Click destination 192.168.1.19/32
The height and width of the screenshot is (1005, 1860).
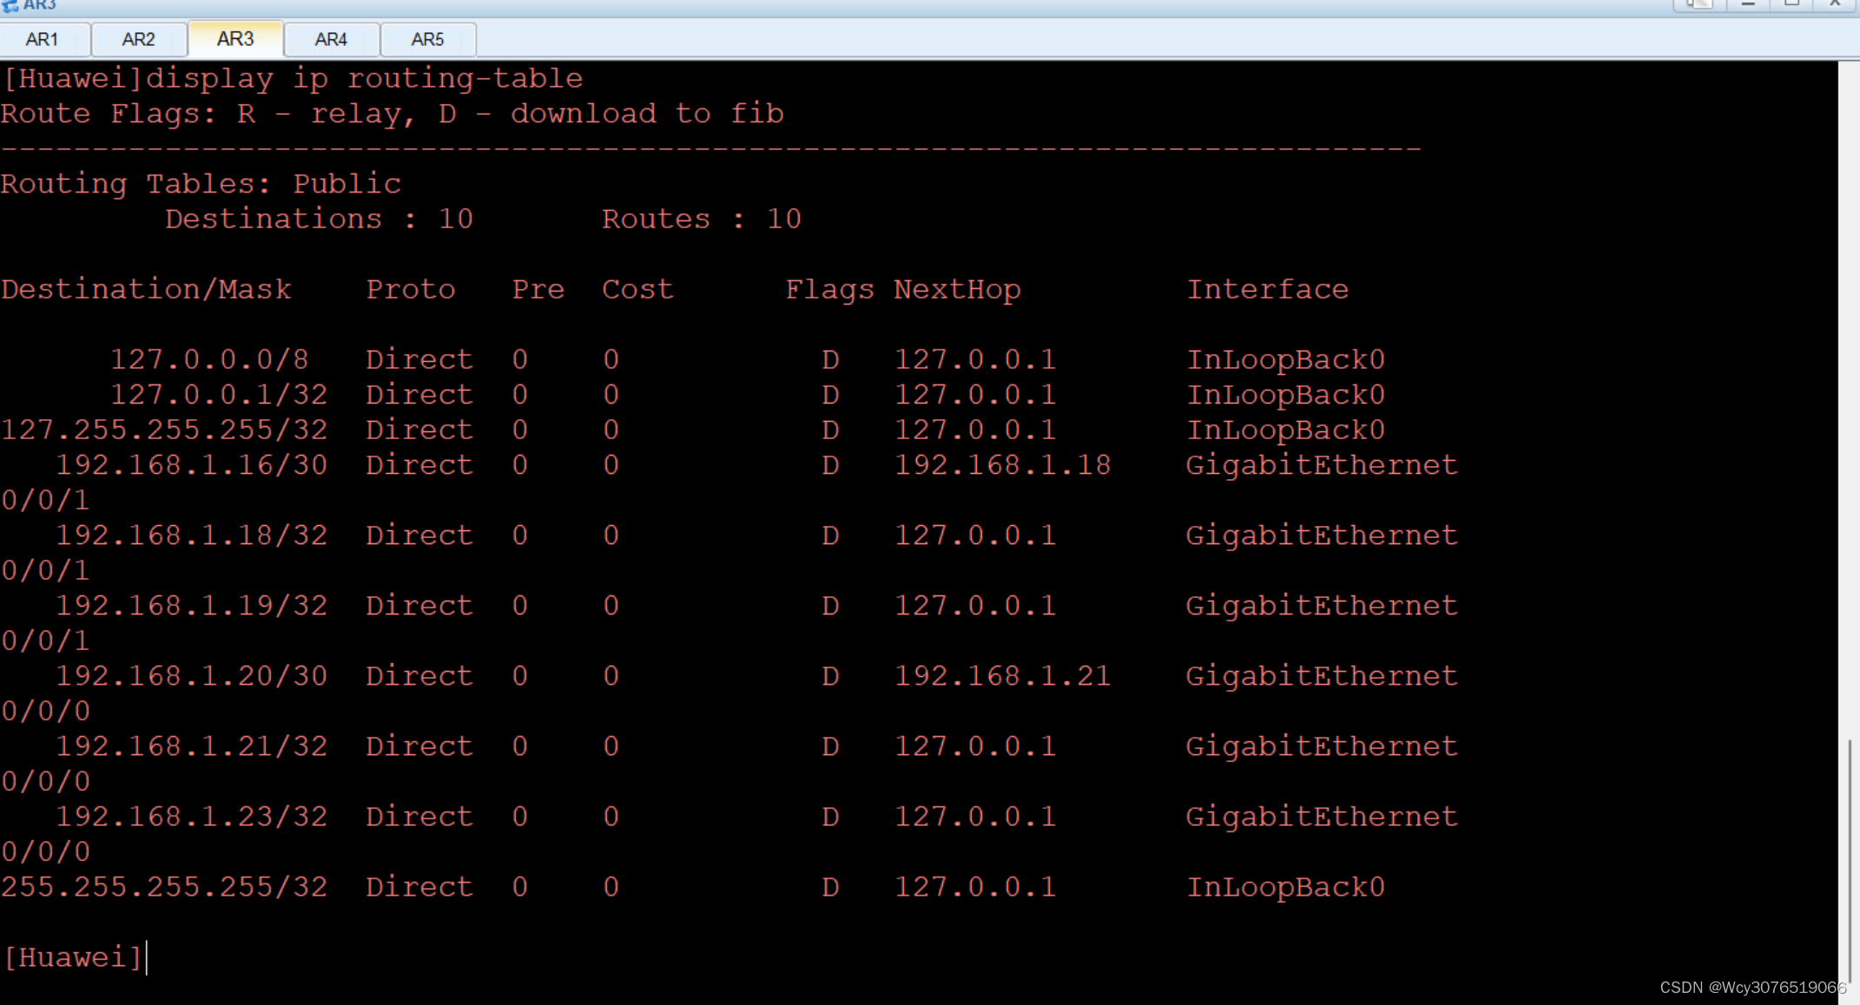191,606
